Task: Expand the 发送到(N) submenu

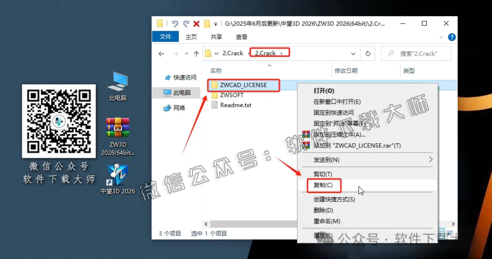Action: tap(368, 160)
